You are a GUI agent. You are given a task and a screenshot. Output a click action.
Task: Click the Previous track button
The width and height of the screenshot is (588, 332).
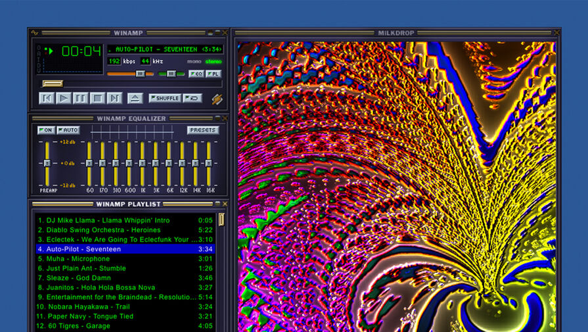pos(47,99)
